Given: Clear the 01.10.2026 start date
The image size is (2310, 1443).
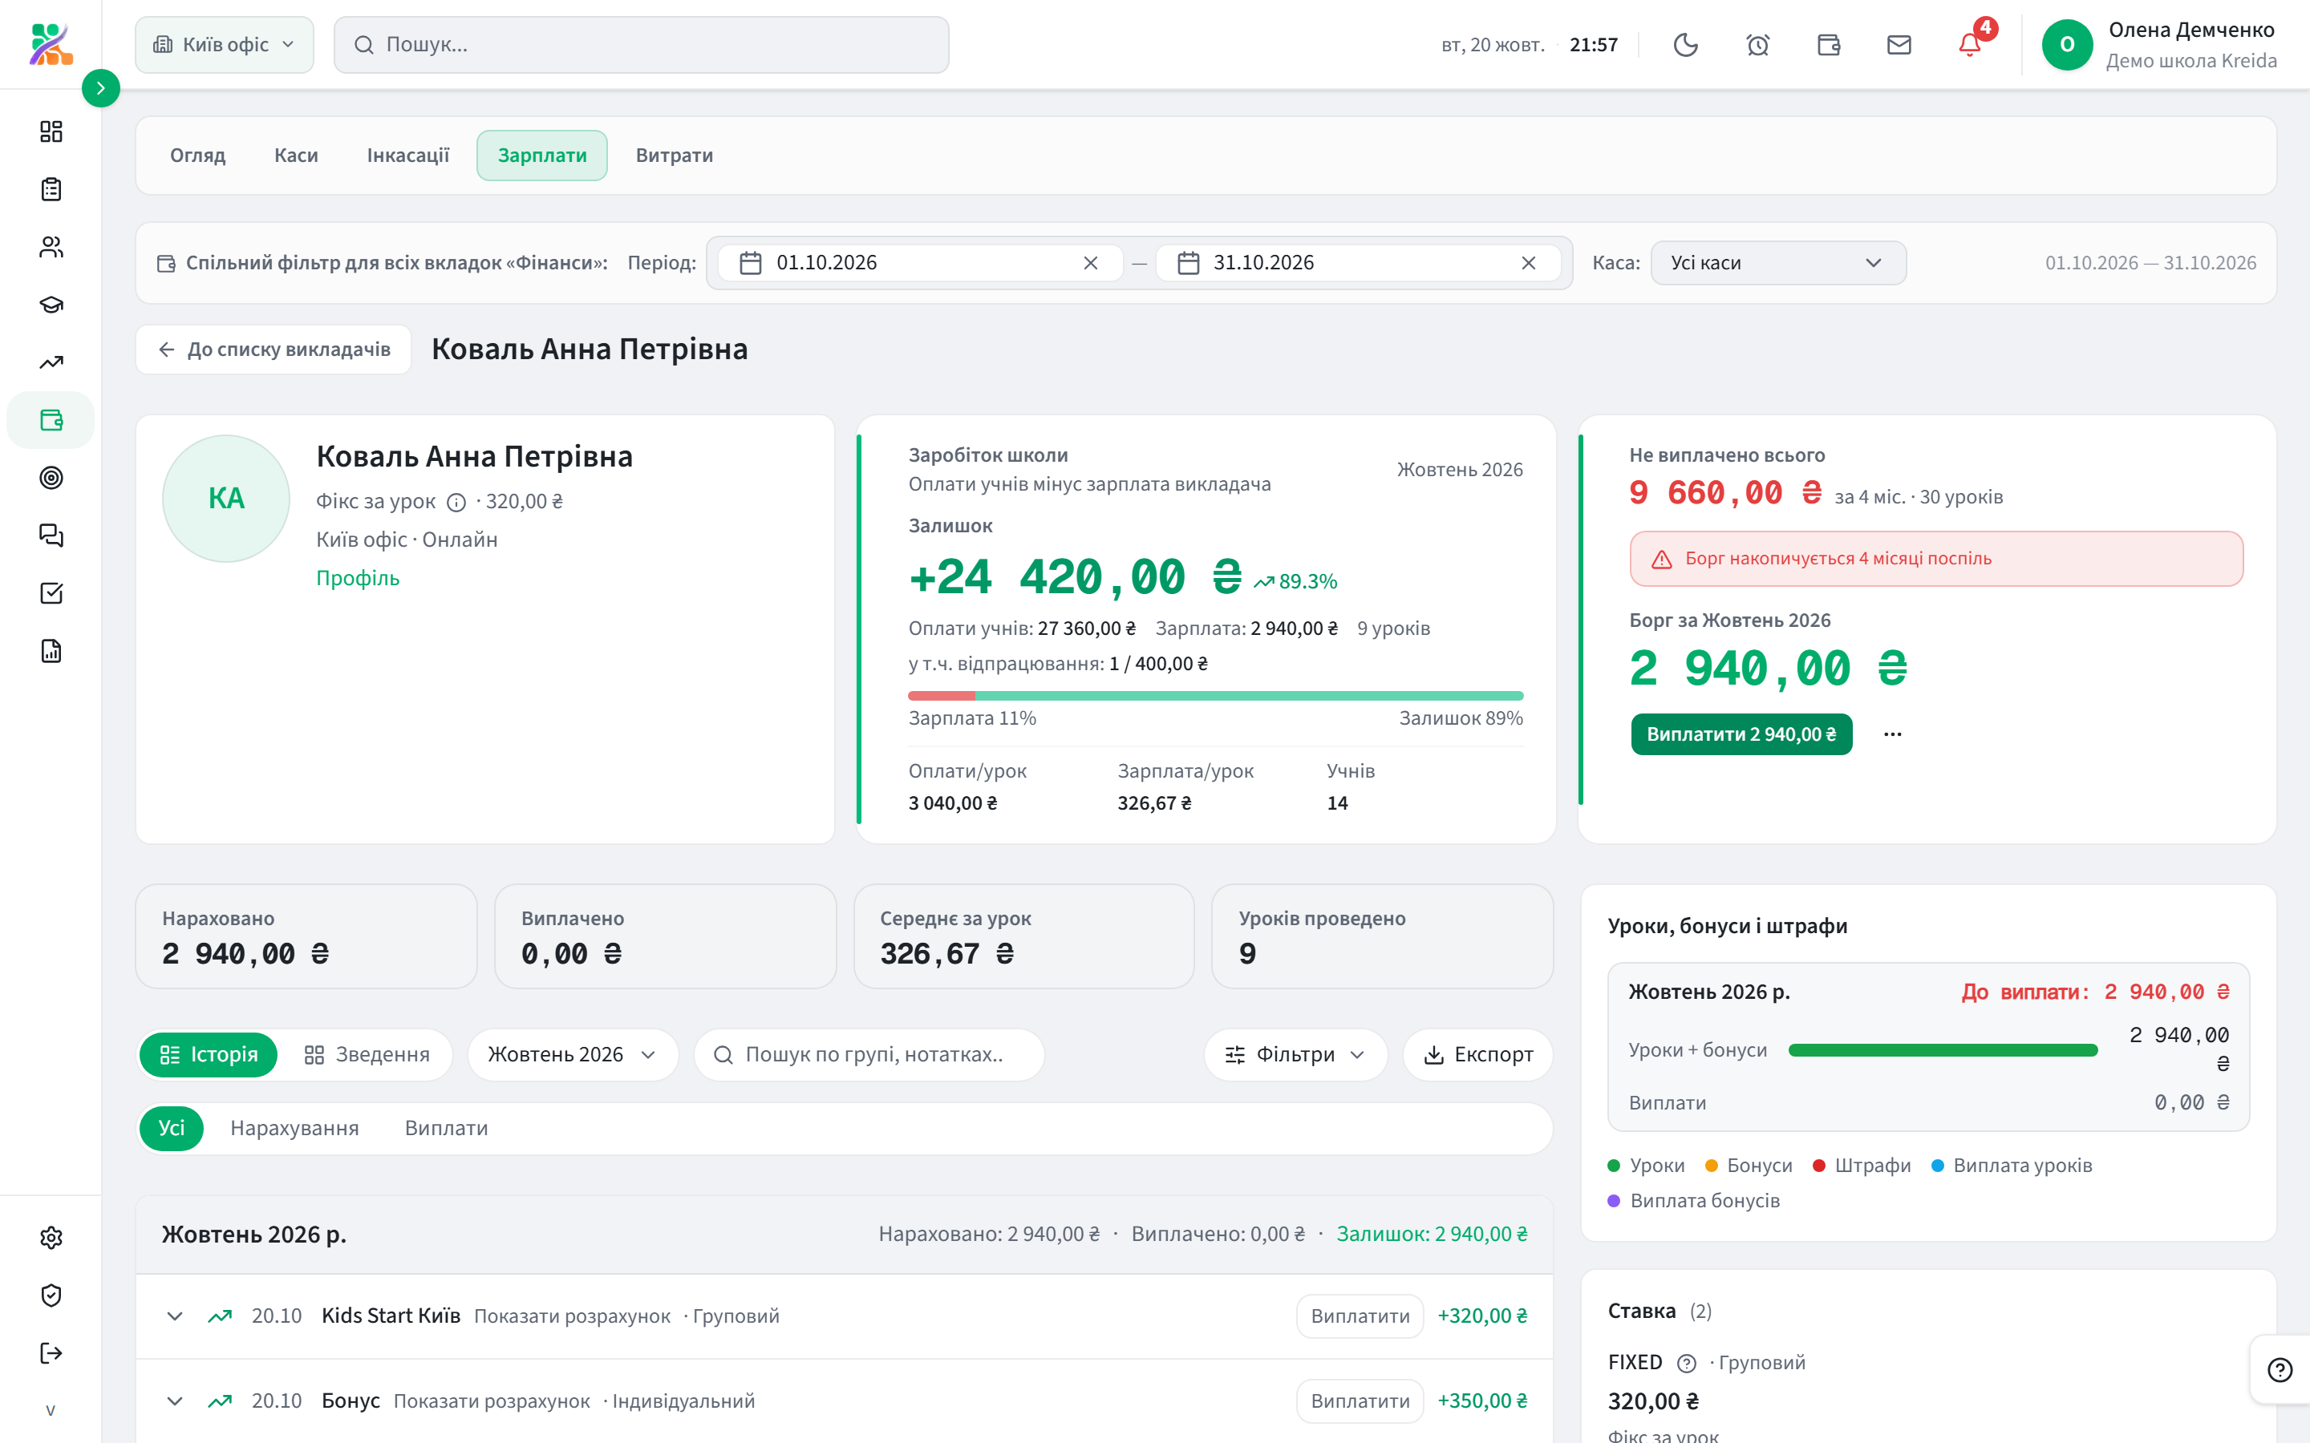Looking at the screenshot, I should tap(1090, 262).
